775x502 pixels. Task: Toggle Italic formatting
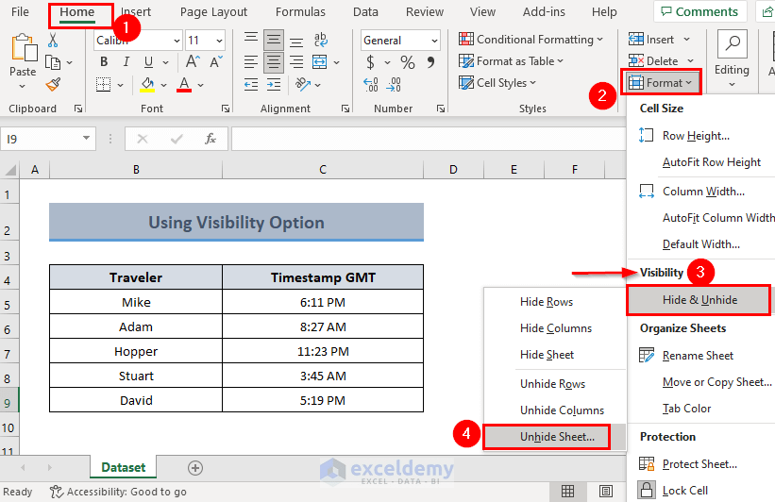[126, 61]
